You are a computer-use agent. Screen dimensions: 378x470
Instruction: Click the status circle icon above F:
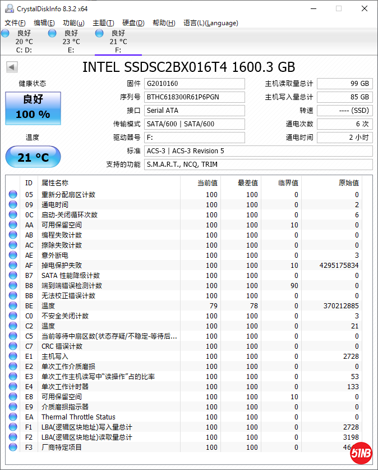(99, 34)
